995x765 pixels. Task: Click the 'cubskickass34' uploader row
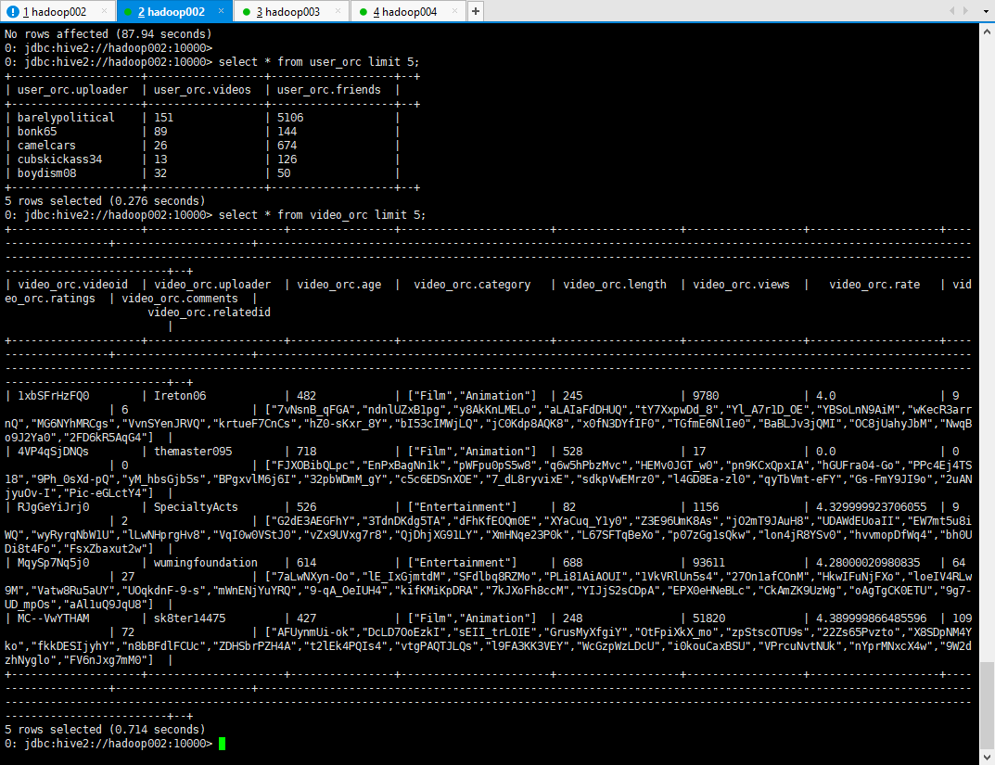[59, 159]
